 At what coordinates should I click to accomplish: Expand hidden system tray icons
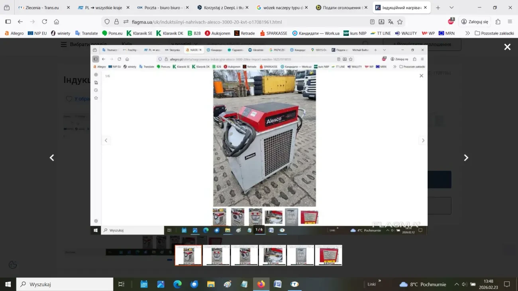click(x=457, y=284)
